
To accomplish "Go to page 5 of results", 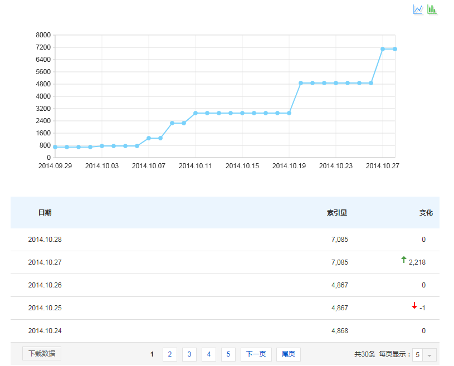I will [x=228, y=354].
